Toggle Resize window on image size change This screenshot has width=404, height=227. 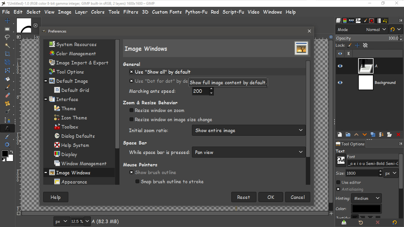tap(132, 120)
